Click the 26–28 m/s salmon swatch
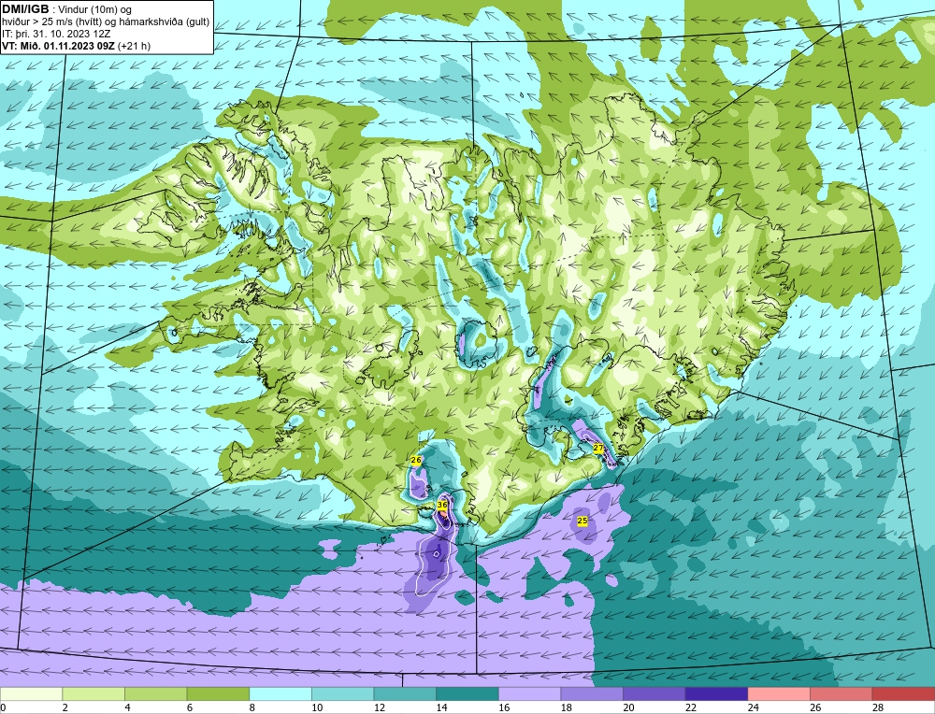Screen dimensions: 935x714 (841, 694)
